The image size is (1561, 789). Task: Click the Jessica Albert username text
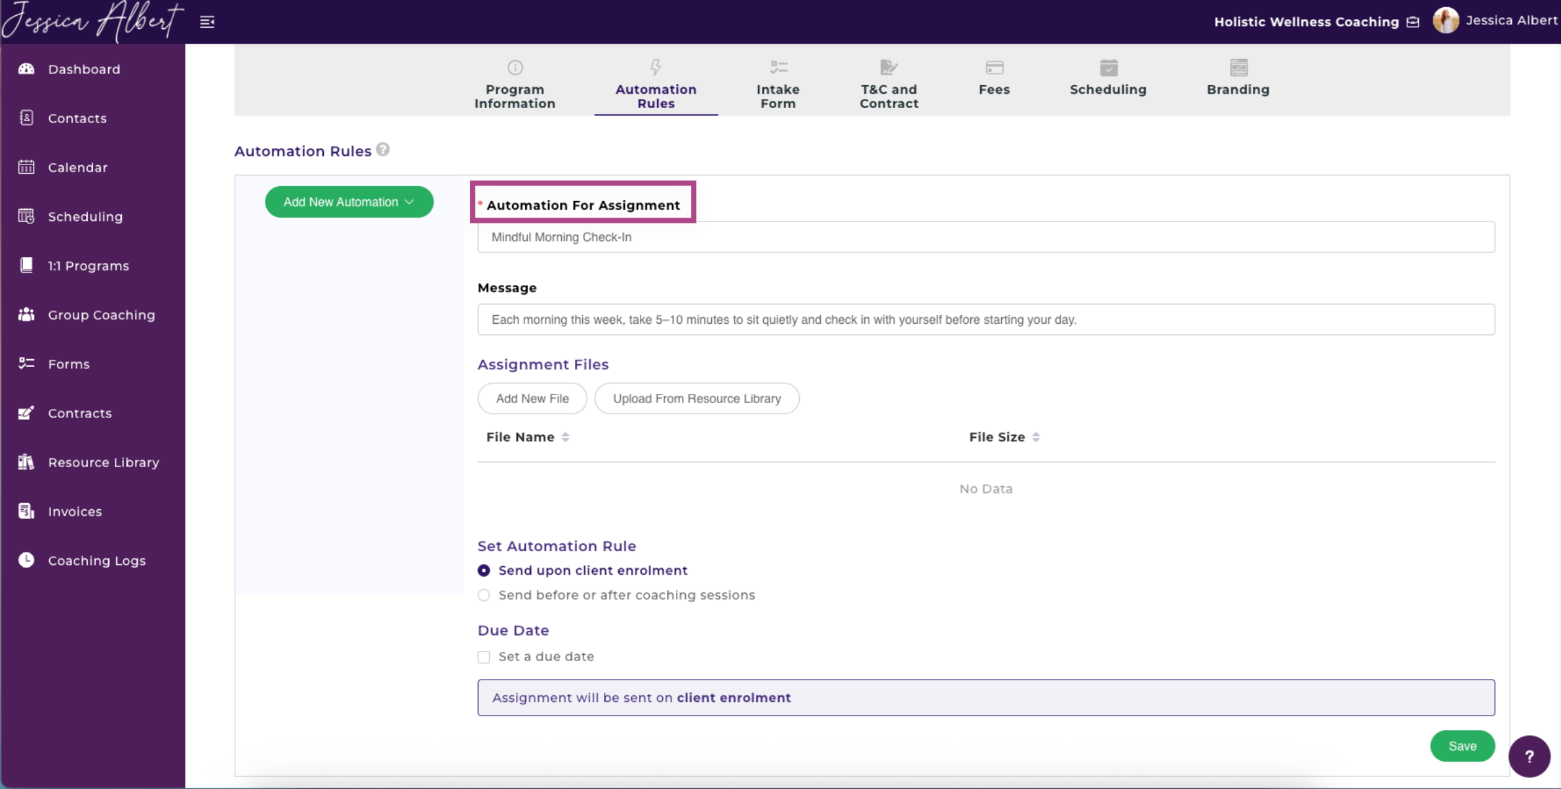click(1511, 20)
